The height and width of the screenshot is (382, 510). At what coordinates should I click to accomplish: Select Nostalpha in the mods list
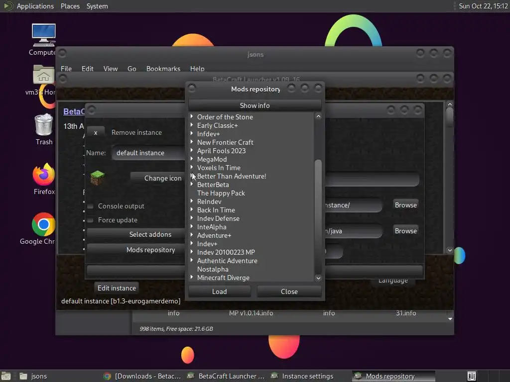[x=213, y=269]
